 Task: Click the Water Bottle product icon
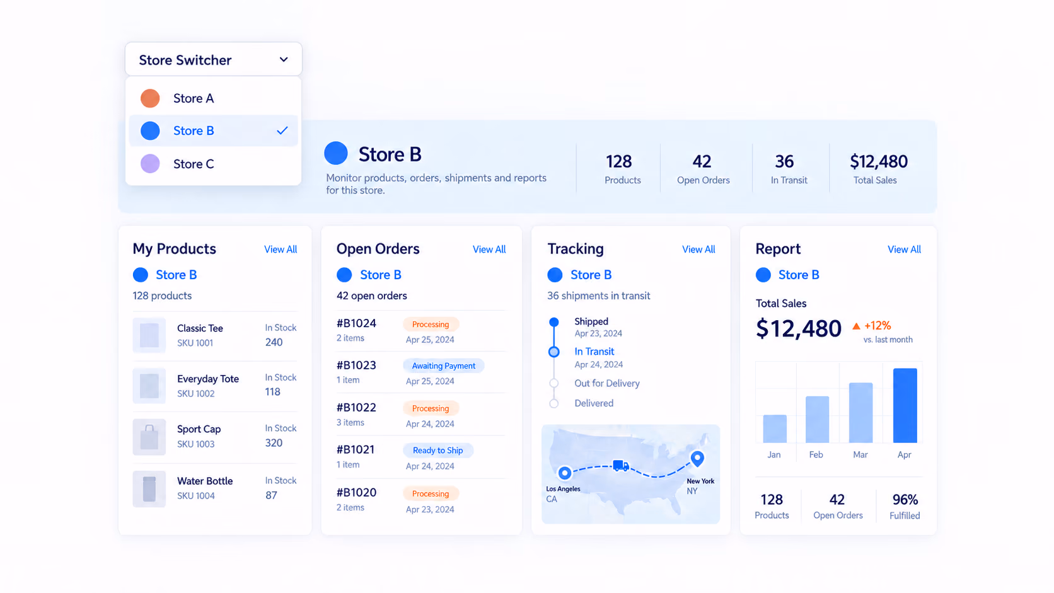pos(149,489)
